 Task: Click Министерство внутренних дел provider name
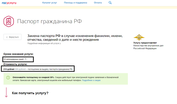(148, 46)
